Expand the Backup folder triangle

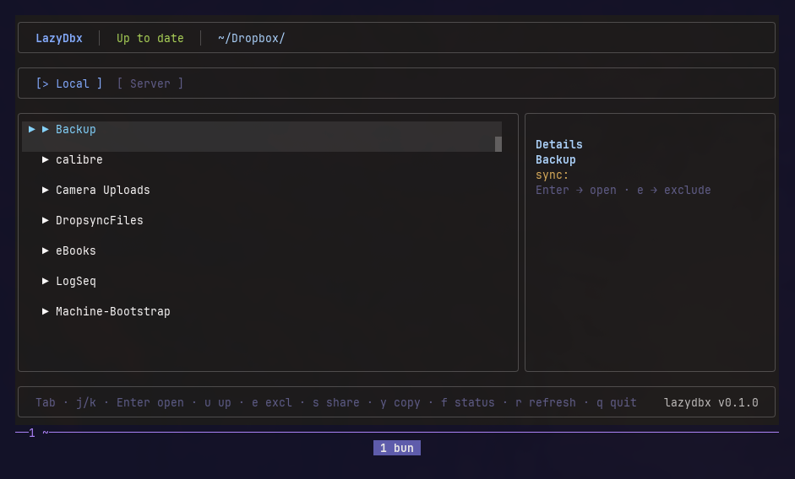pos(45,130)
